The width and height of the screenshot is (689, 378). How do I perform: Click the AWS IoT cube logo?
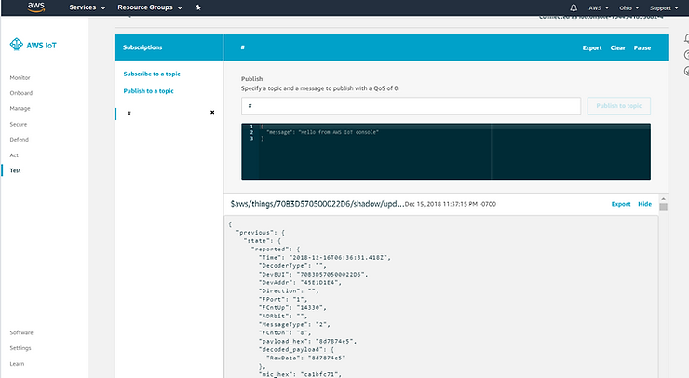[16, 44]
